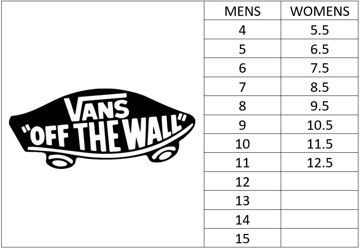Select men's size 5 cell
The width and height of the screenshot is (360, 249).
click(x=242, y=49)
